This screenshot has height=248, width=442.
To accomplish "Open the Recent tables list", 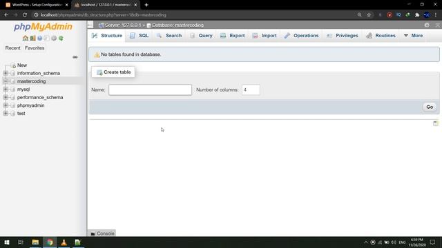I will (12, 48).
